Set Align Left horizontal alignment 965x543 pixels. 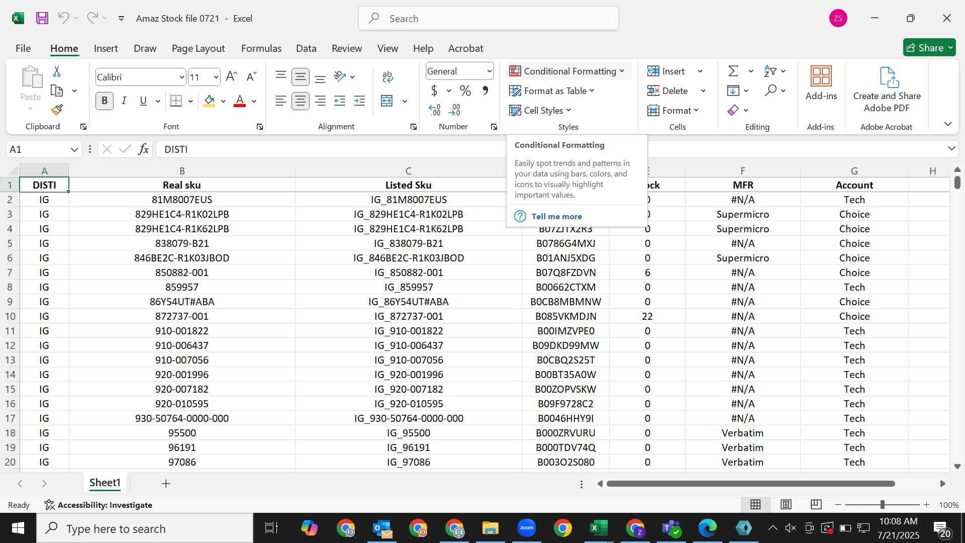[x=281, y=101]
